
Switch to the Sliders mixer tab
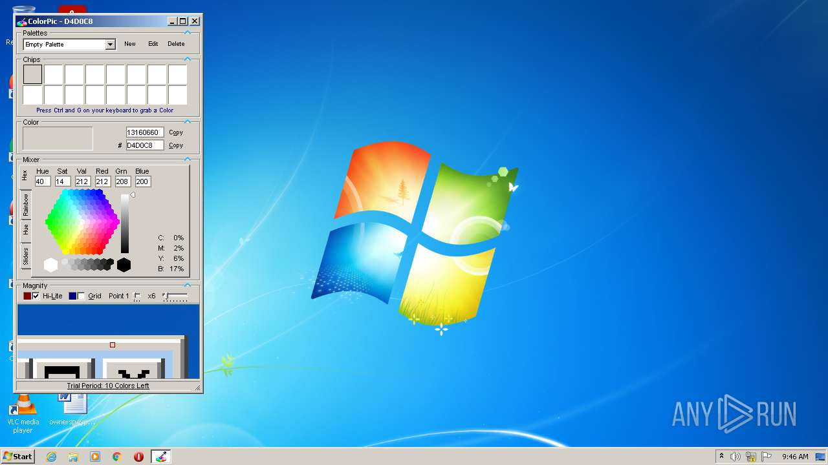[x=25, y=256]
